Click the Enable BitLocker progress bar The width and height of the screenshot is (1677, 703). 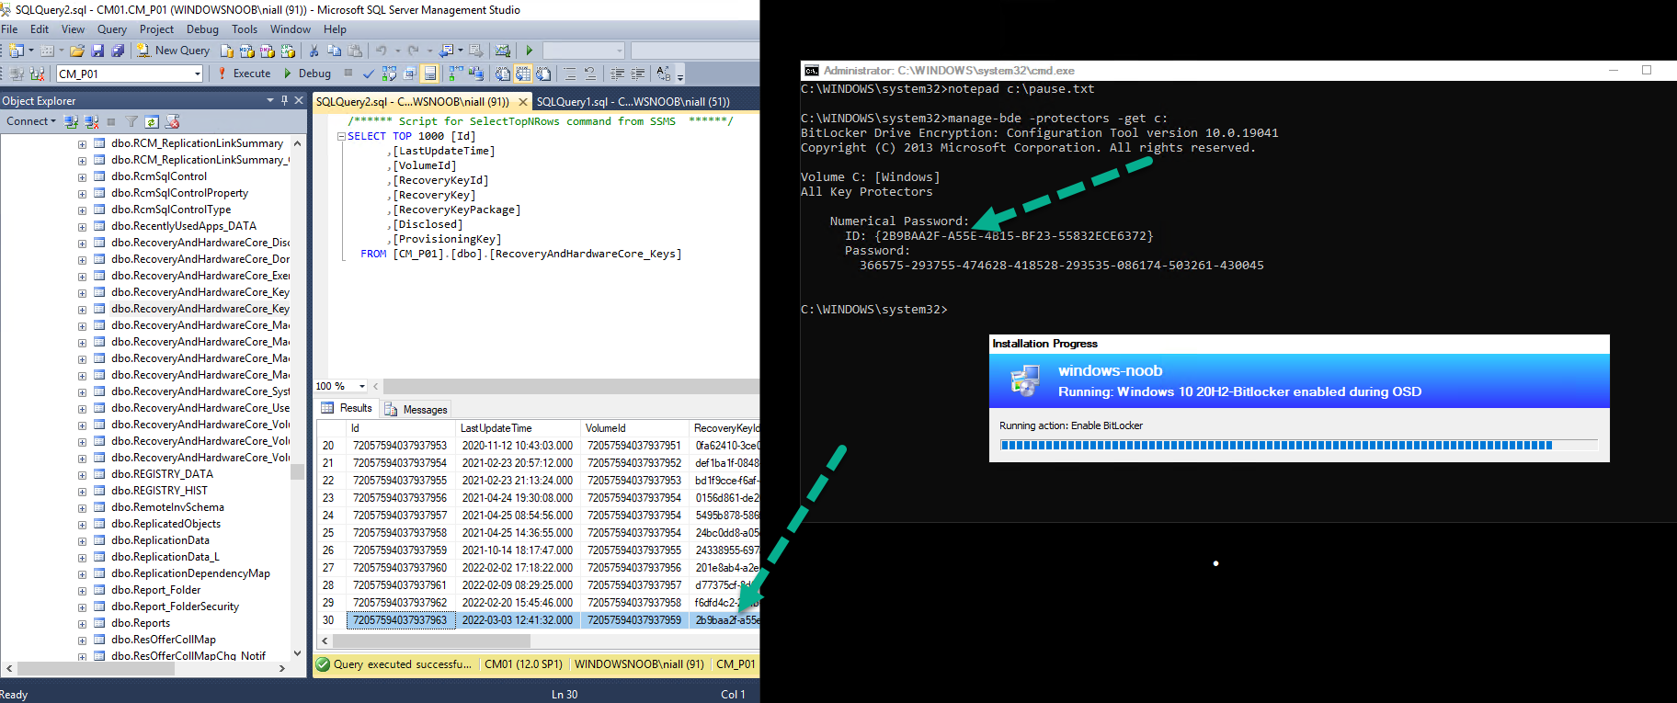click(x=1298, y=446)
